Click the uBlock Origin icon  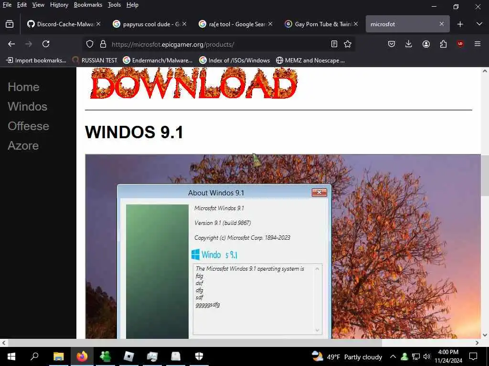point(460,44)
